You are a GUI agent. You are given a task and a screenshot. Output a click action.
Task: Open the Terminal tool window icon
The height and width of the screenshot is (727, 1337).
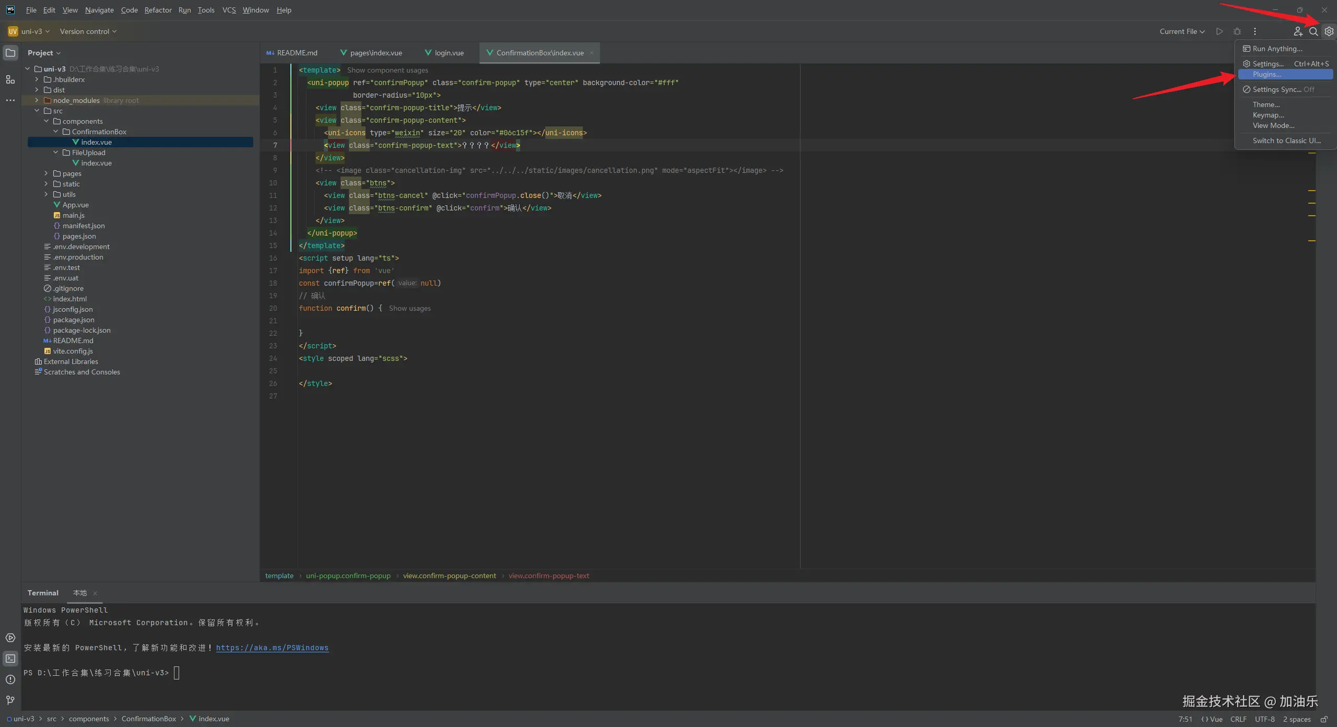[x=10, y=659]
